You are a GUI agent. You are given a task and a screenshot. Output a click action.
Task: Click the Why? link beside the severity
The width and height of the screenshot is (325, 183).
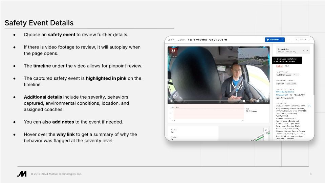pos(287,66)
